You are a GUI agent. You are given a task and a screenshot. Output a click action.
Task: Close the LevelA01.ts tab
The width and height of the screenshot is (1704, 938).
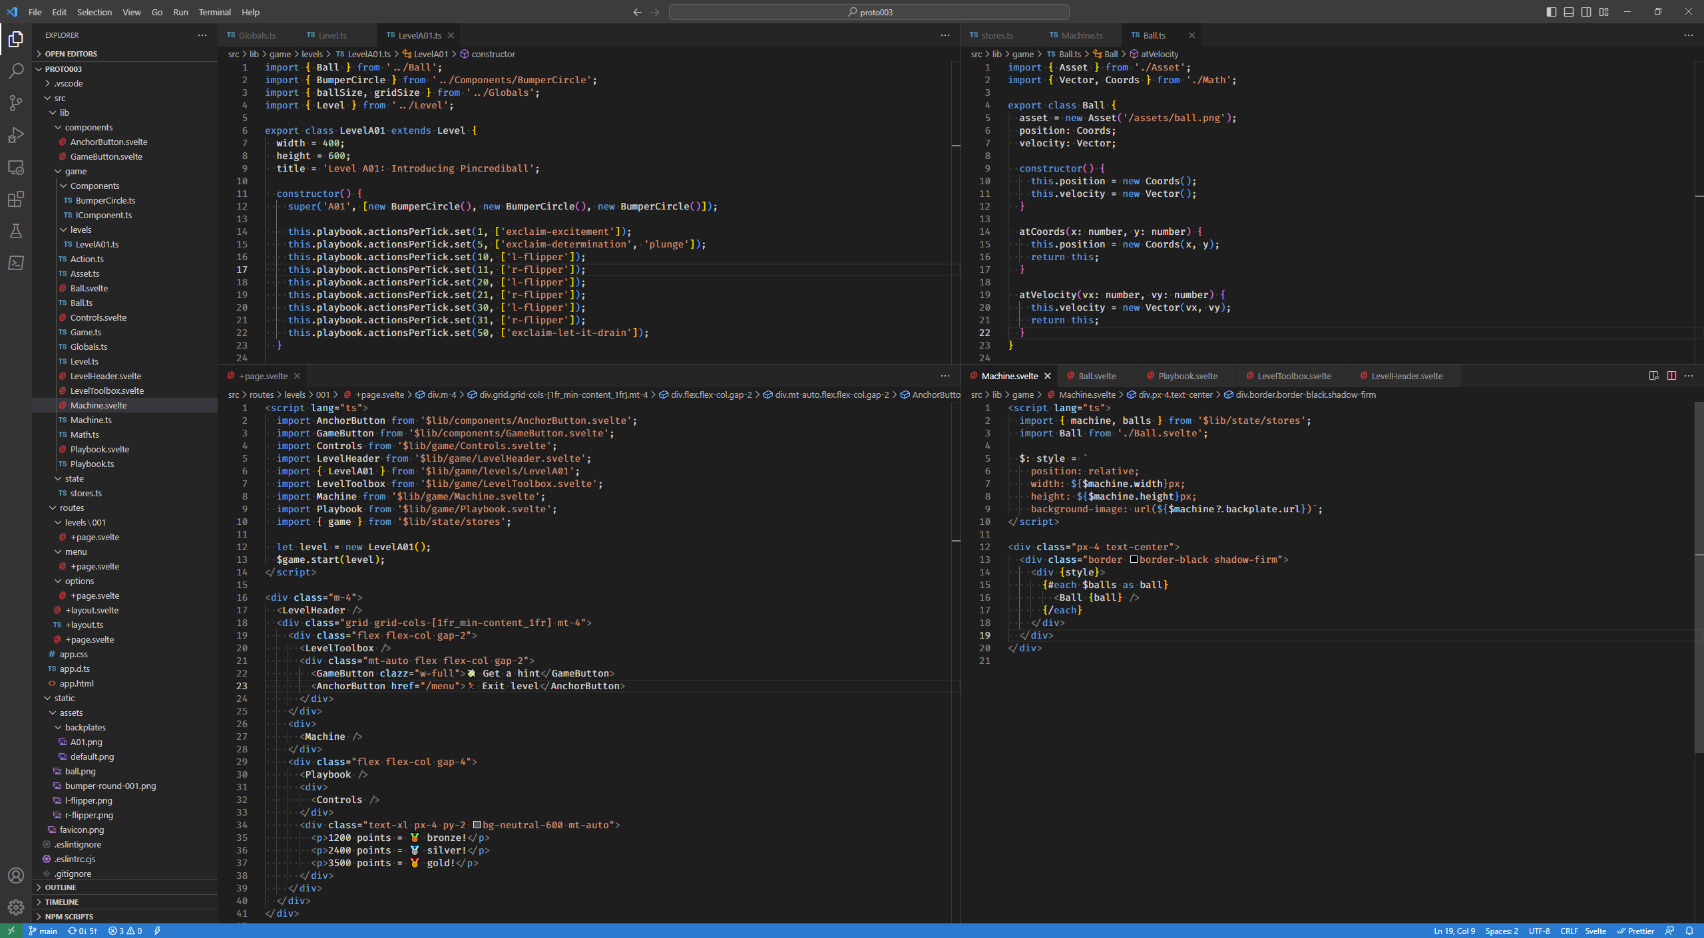click(451, 35)
